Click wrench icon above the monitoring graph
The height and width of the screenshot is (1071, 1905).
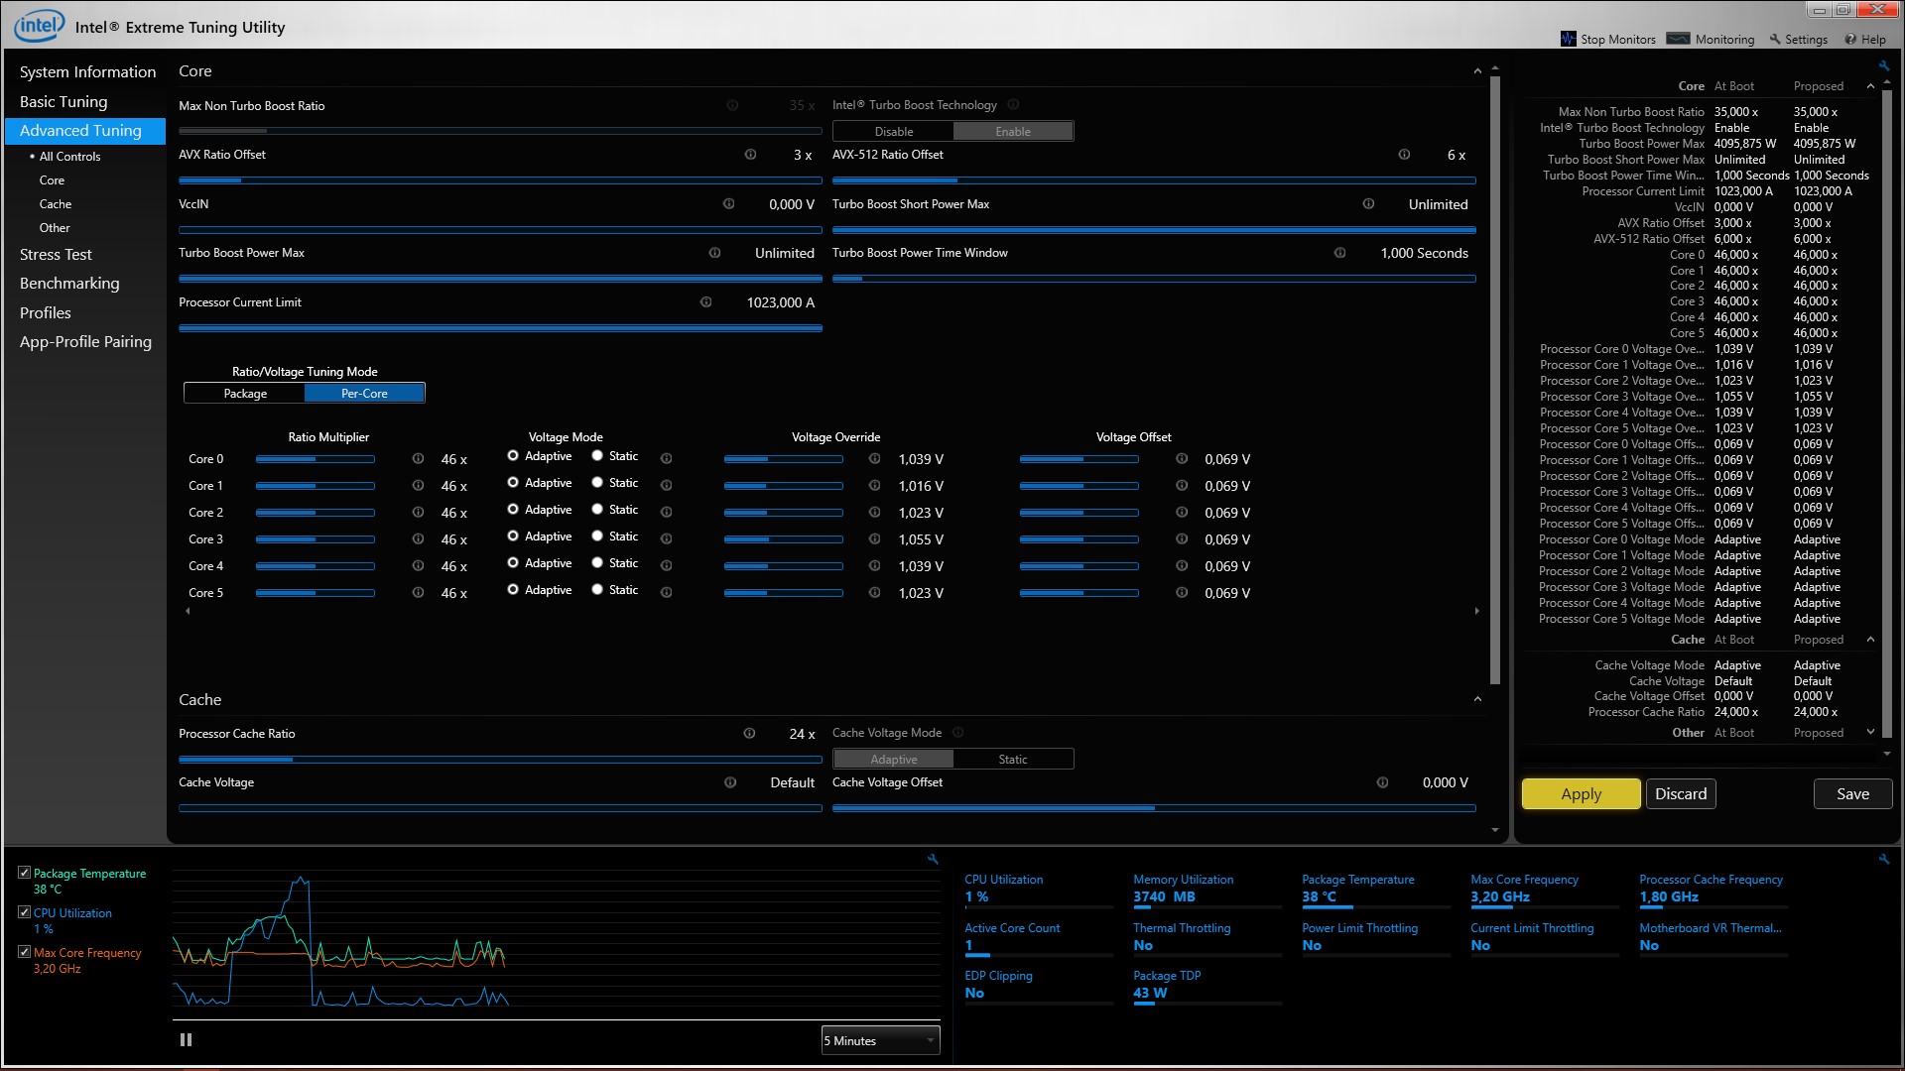[933, 859]
